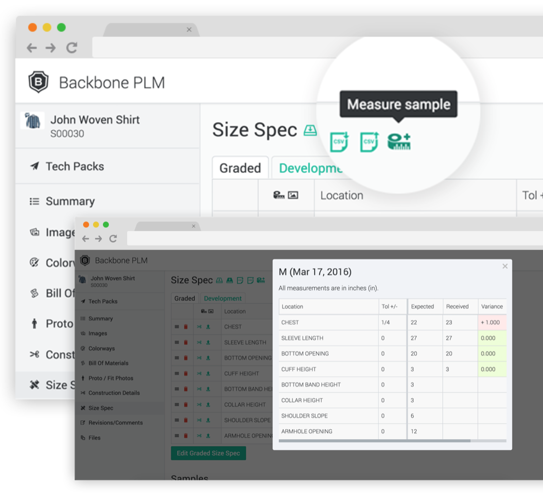The width and height of the screenshot is (543, 501).
Task: Open Bill Of Materials in front window sidebar
Action: [x=119, y=363]
